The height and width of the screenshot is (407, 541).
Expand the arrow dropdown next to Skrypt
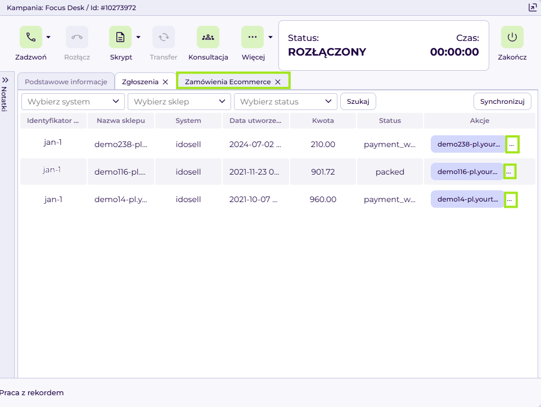point(138,37)
